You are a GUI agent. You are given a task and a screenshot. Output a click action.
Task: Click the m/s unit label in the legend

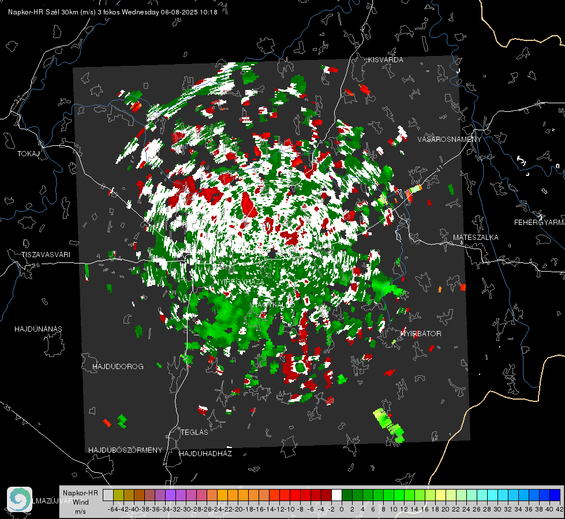pyautogui.click(x=80, y=512)
